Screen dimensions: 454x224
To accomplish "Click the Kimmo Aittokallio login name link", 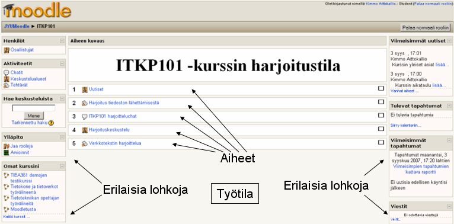I will 381,4.
